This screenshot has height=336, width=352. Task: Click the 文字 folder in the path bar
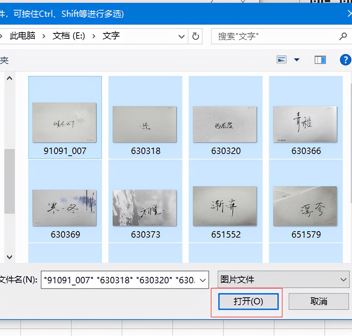(111, 35)
